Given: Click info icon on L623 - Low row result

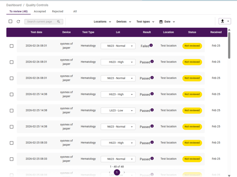Looking at the screenshot, I should tap(152, 110).
